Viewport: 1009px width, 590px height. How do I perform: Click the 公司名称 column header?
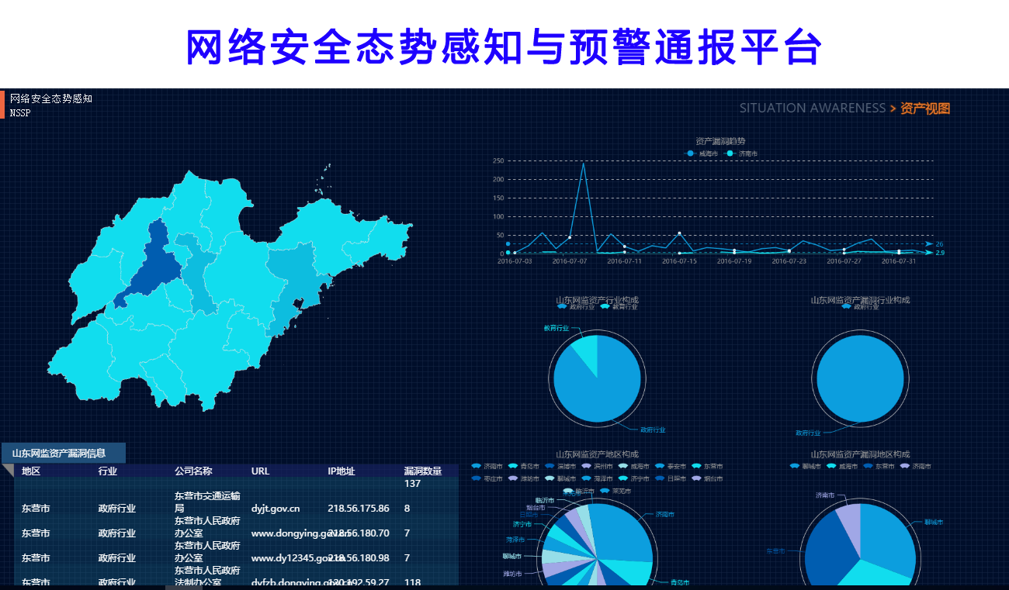pyautogui.click(x=193, y=471)
